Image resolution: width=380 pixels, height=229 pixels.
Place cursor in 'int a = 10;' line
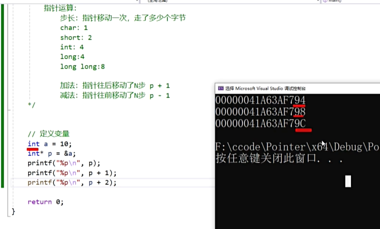tap(50, 144)
